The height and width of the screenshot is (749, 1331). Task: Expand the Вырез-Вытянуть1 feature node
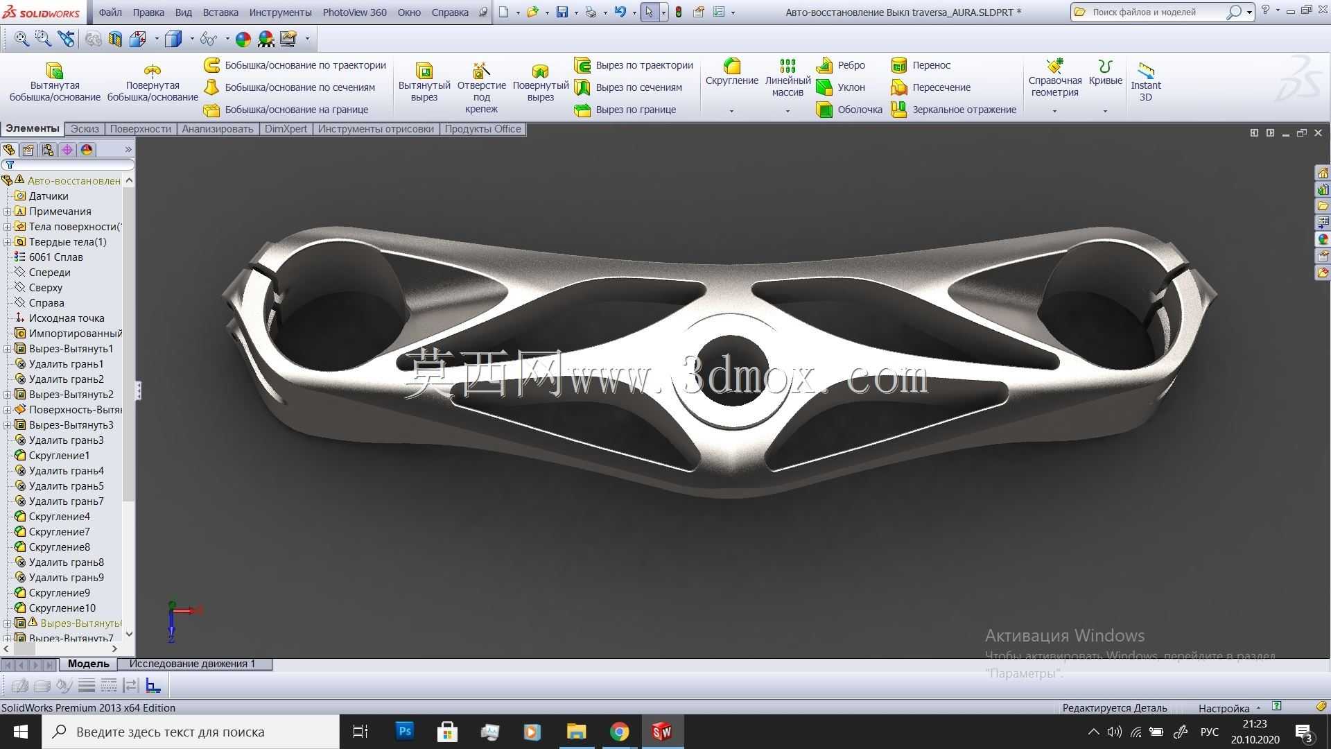coord(7,349)
